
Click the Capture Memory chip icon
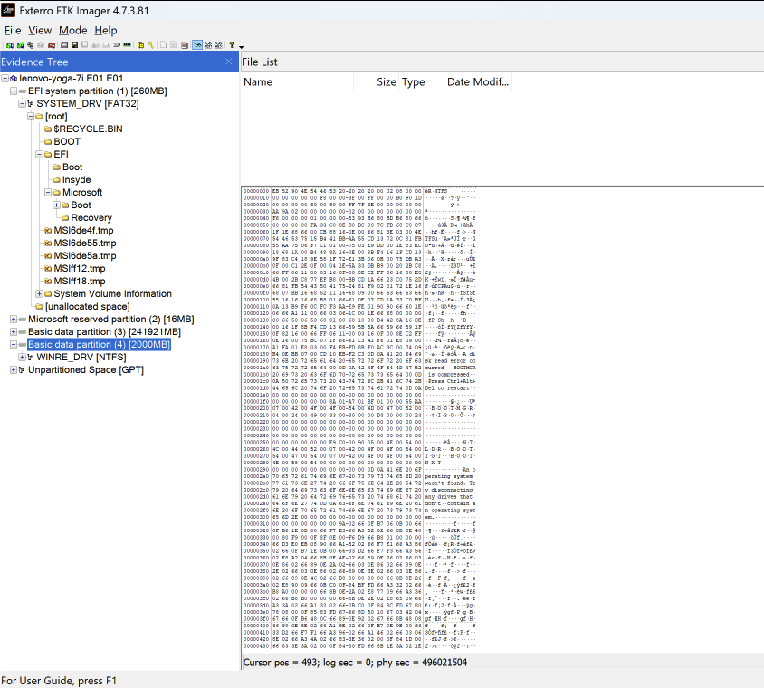(127, 45)
